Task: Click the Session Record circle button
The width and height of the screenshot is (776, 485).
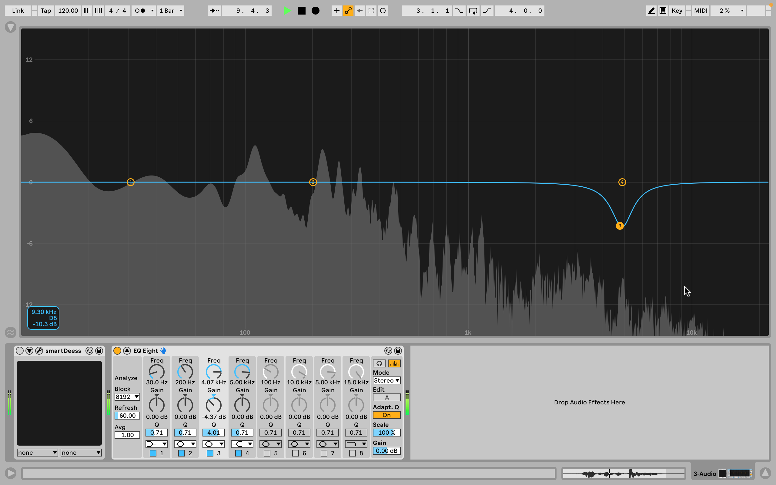Action: point(383,11)
